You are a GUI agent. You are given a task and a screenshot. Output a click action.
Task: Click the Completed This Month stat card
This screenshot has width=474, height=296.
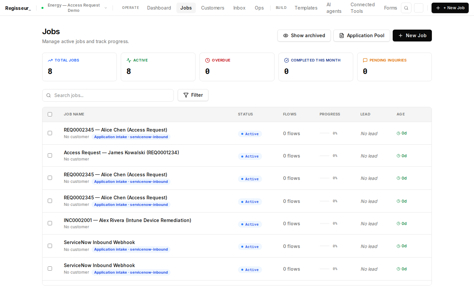point(316,67)
